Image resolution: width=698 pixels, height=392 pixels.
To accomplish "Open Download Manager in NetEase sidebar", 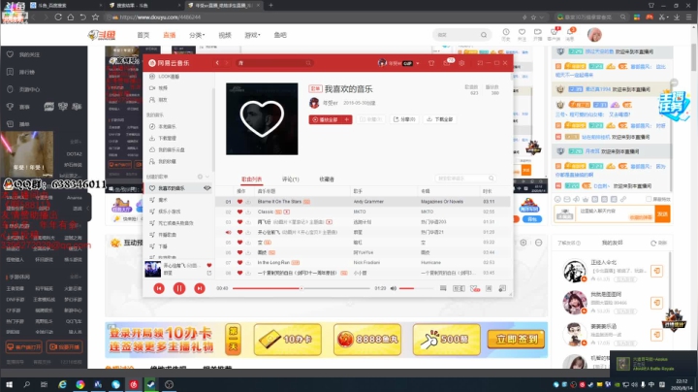I will (x=163, y=138).
